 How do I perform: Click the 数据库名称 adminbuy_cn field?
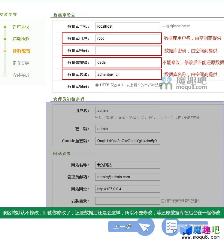(x=127, y=75)
